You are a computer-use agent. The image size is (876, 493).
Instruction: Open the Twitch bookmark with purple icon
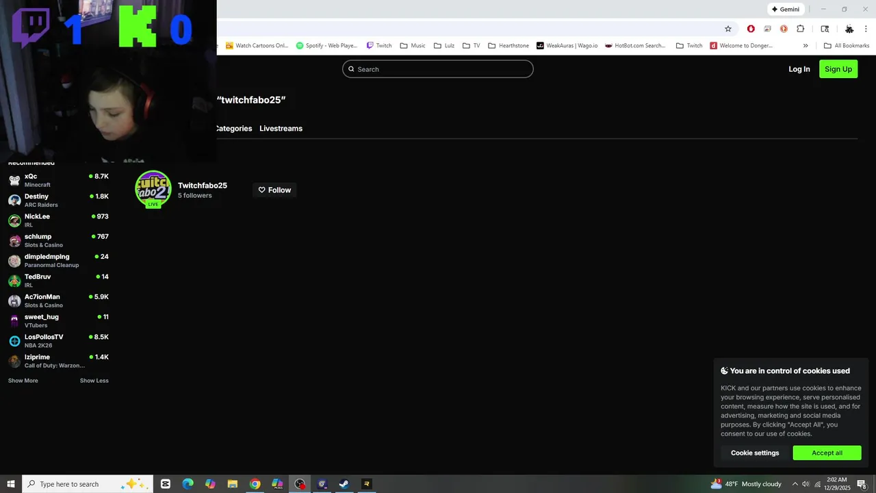(x=379, y=46)
